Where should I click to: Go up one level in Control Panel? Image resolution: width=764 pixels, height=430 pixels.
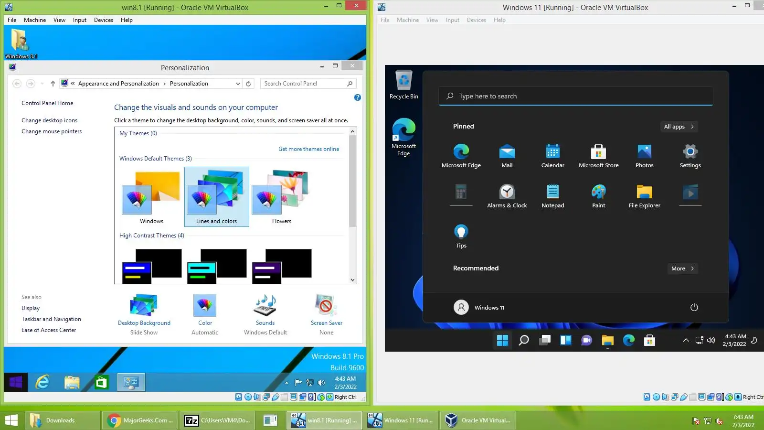[53, 84]
